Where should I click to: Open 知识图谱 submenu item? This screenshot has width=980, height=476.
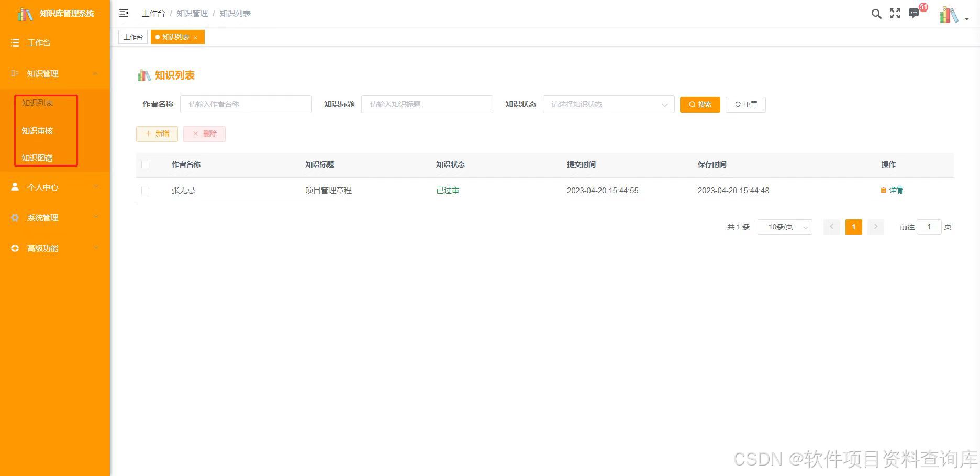point(37,158)
